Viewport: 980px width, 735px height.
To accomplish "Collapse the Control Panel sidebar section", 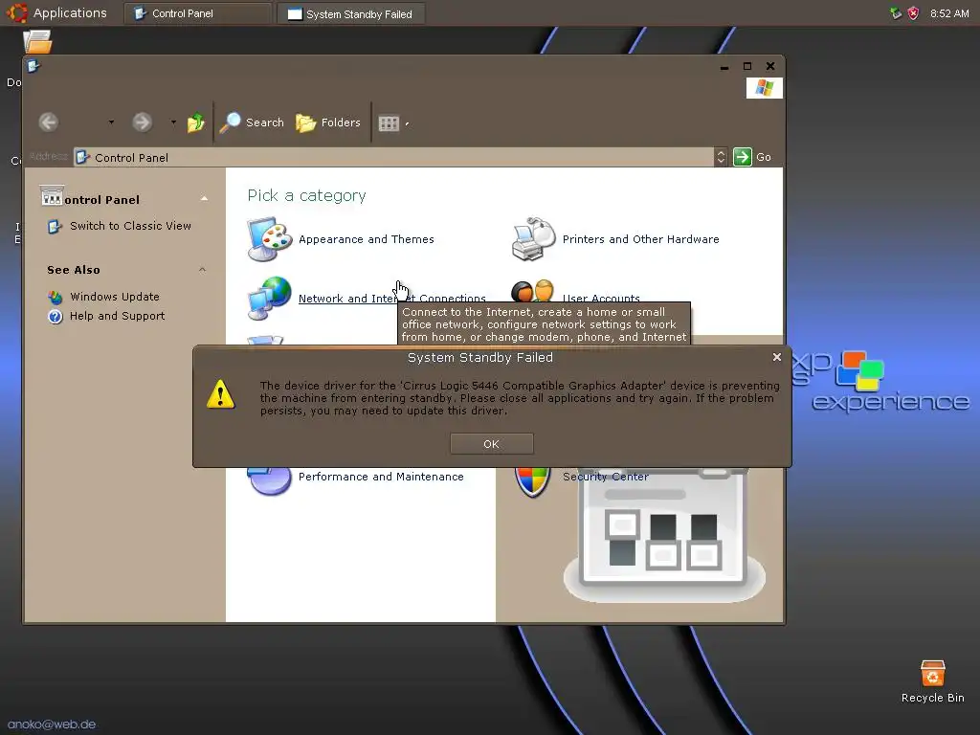I will pos(204,199).
